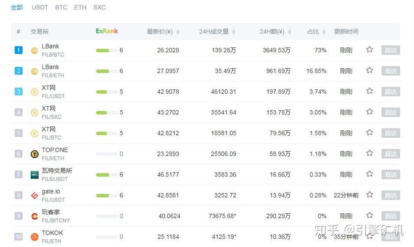Click ExRank score bar for XT网 FIL/USDT

click(x=103, y=92)
